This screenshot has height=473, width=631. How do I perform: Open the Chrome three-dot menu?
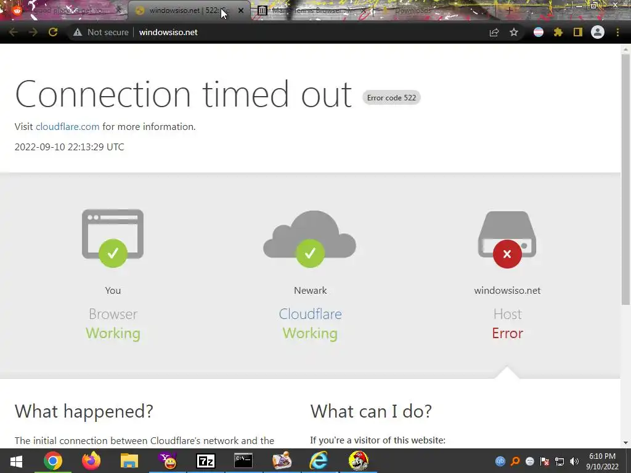tap(617, 32)
